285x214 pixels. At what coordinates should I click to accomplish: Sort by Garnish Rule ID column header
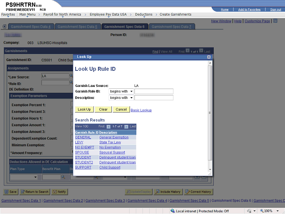click(x=87, y=132)
